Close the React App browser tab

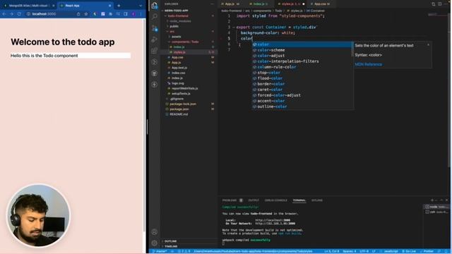pos(110,6)
